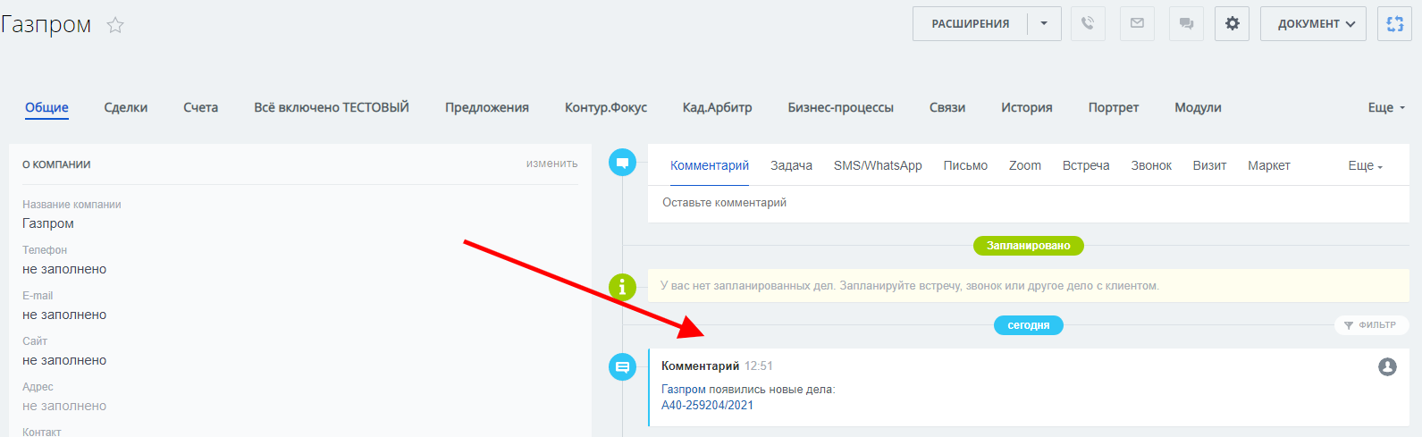Click the envelope email icon in header
The width and height of the screenshot is (1422, 437).
point(1137,24)
